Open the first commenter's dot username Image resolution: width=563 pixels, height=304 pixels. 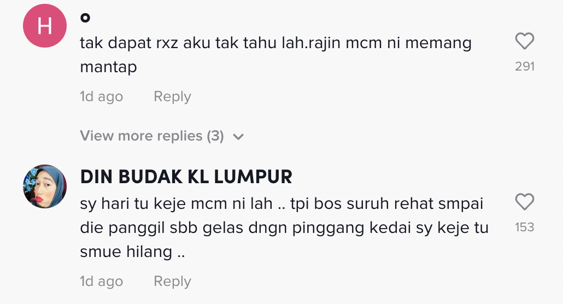pyautogui.click(x=85, y=17)
